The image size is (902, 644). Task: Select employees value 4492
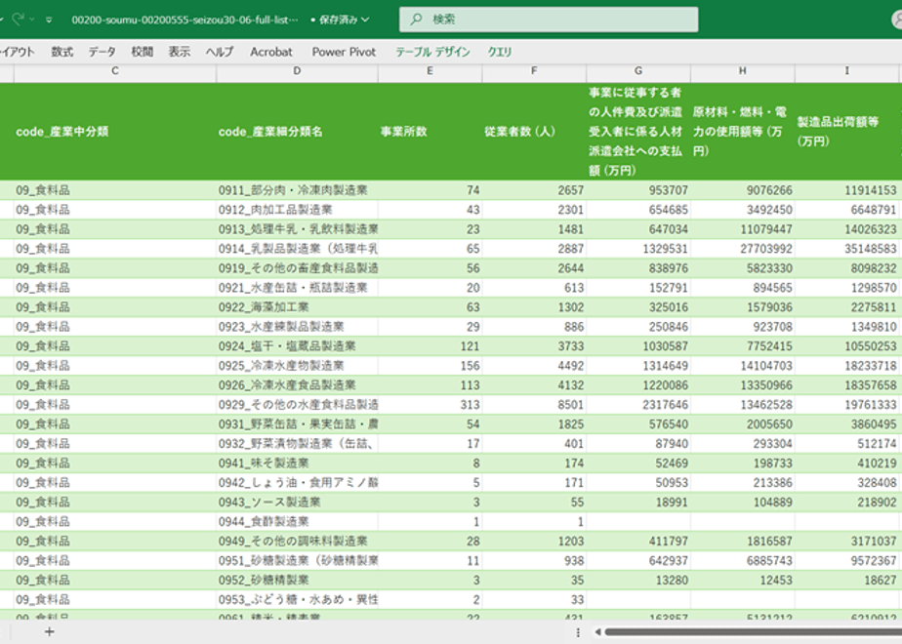tap(534, 366)
